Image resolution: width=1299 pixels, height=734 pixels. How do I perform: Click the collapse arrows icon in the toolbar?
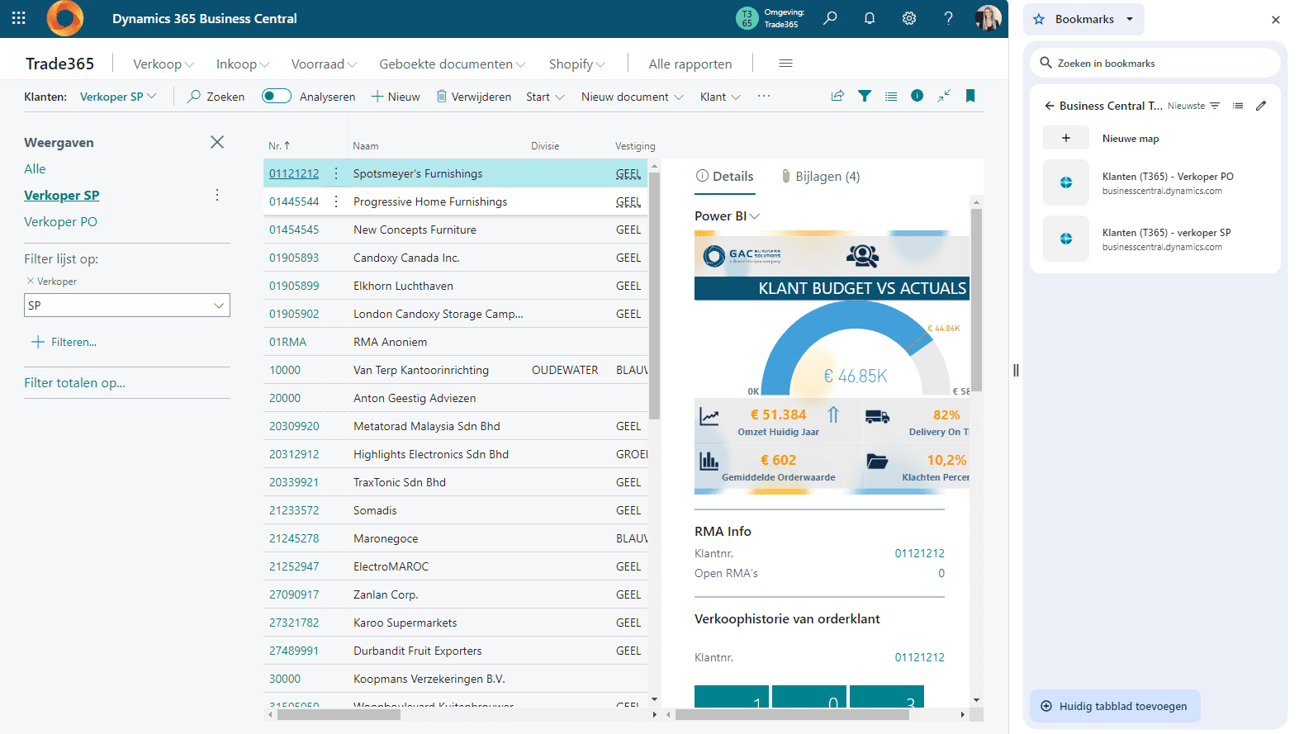(x=944, y=96)
